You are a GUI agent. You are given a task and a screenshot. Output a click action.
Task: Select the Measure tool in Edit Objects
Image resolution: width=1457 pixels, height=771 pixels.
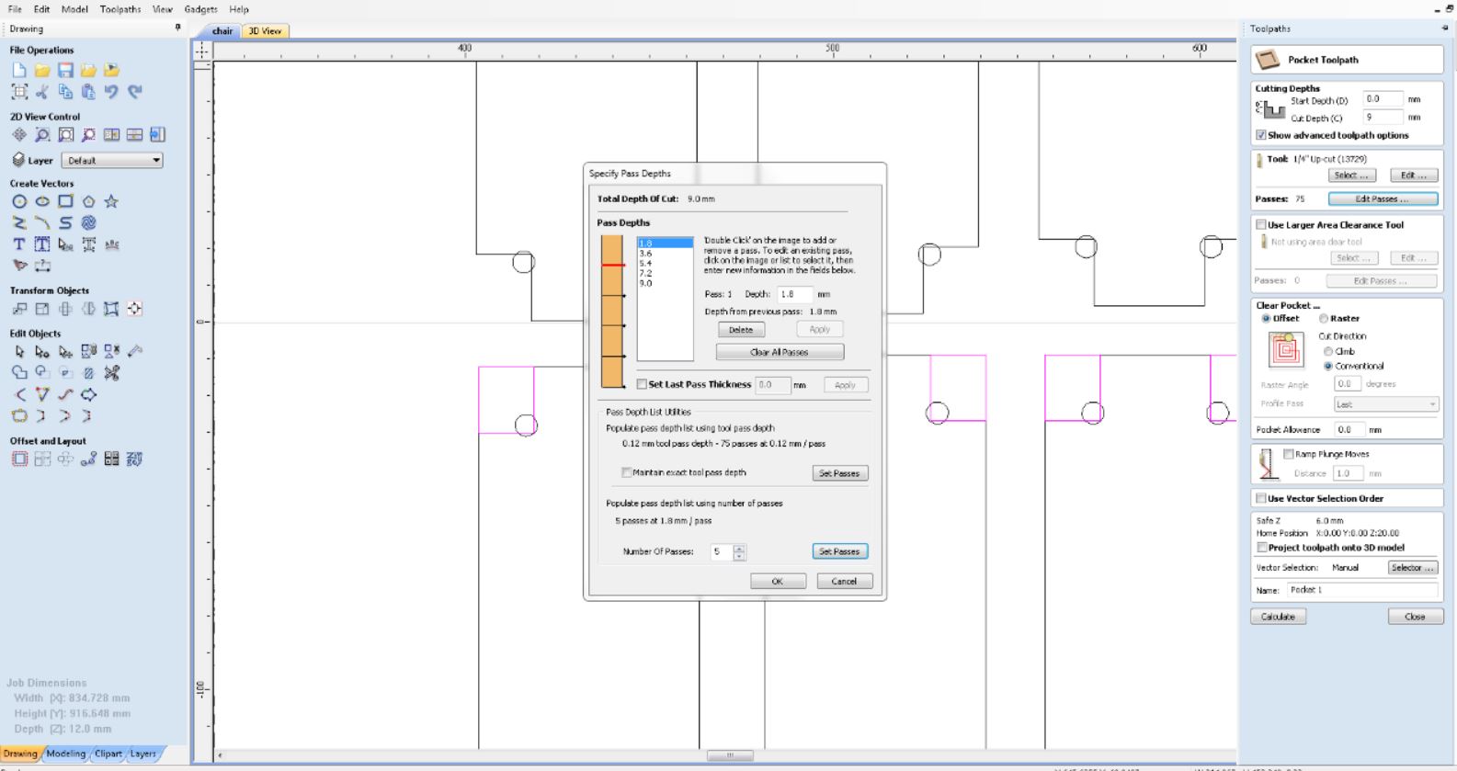click(x=135, y=351)
